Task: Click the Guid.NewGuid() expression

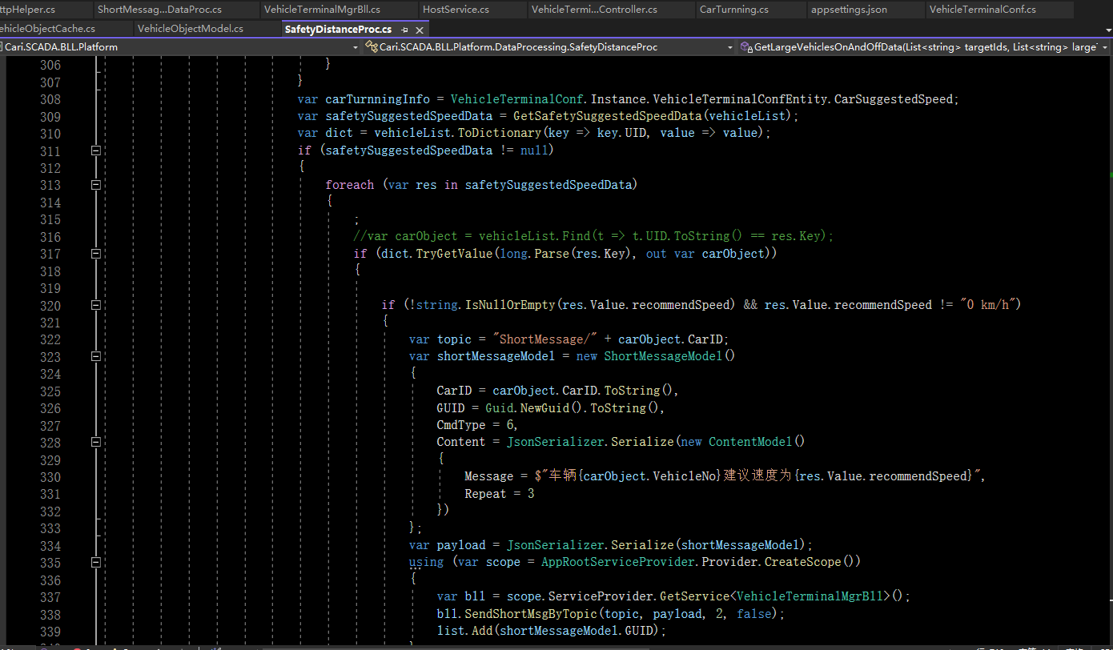Action: 537,407
